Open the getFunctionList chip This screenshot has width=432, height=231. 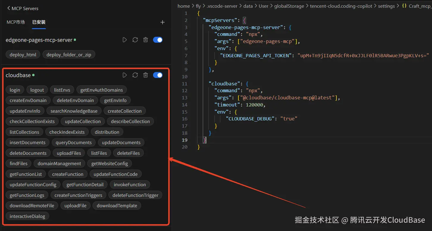26,174
